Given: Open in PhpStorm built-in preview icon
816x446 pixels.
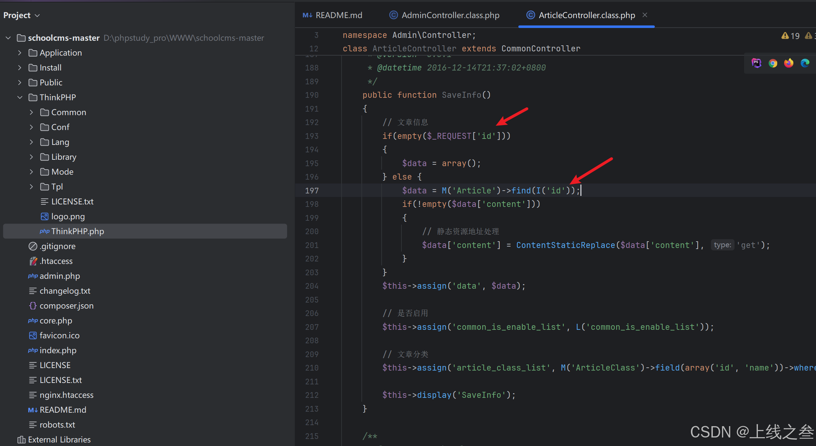Looking at the screenshot, I should pyautogui.click(x=756, y=63).
